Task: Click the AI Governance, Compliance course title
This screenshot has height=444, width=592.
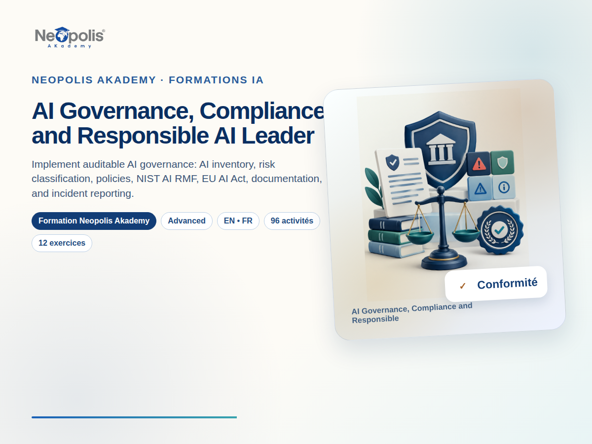Action: click(x=178, y=123)
